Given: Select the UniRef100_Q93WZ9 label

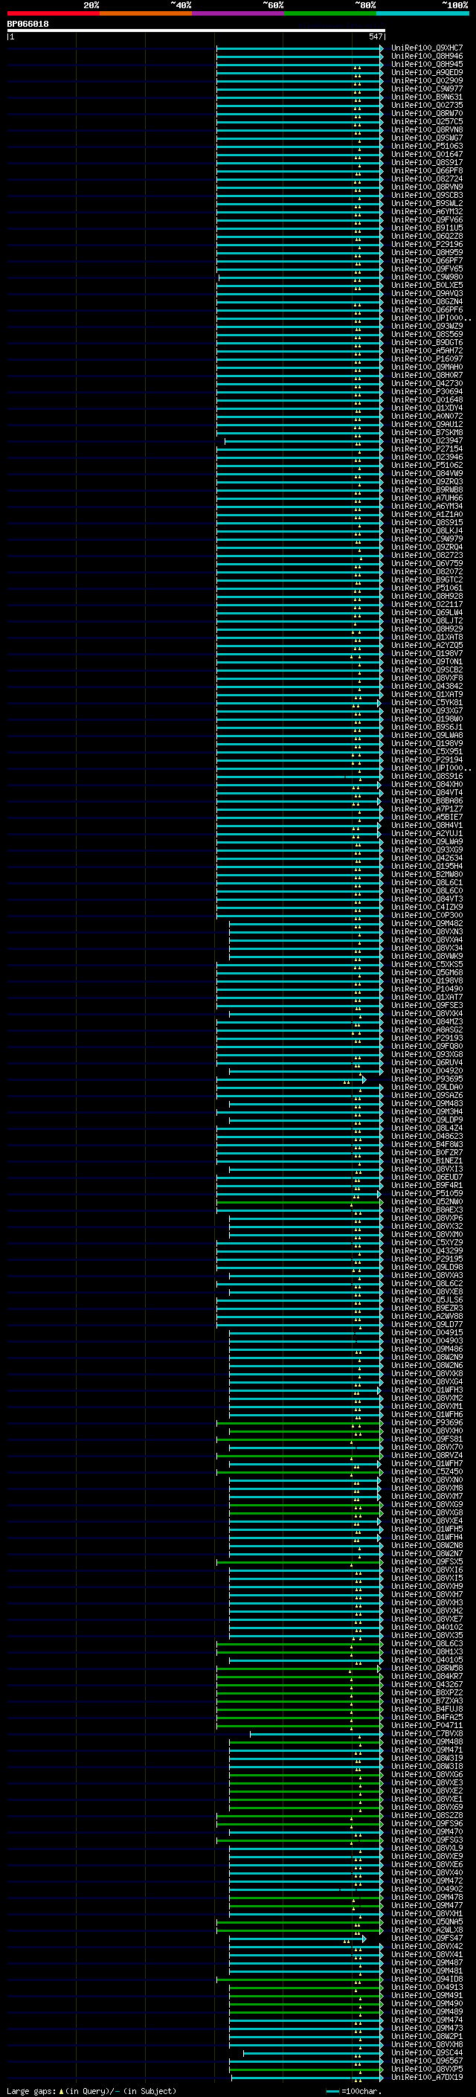Looking at the screenshot, I should point(427,327).
